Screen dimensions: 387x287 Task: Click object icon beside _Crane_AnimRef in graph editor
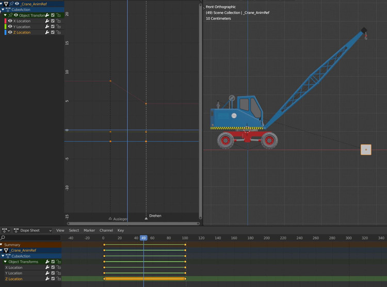pos(6,4)
